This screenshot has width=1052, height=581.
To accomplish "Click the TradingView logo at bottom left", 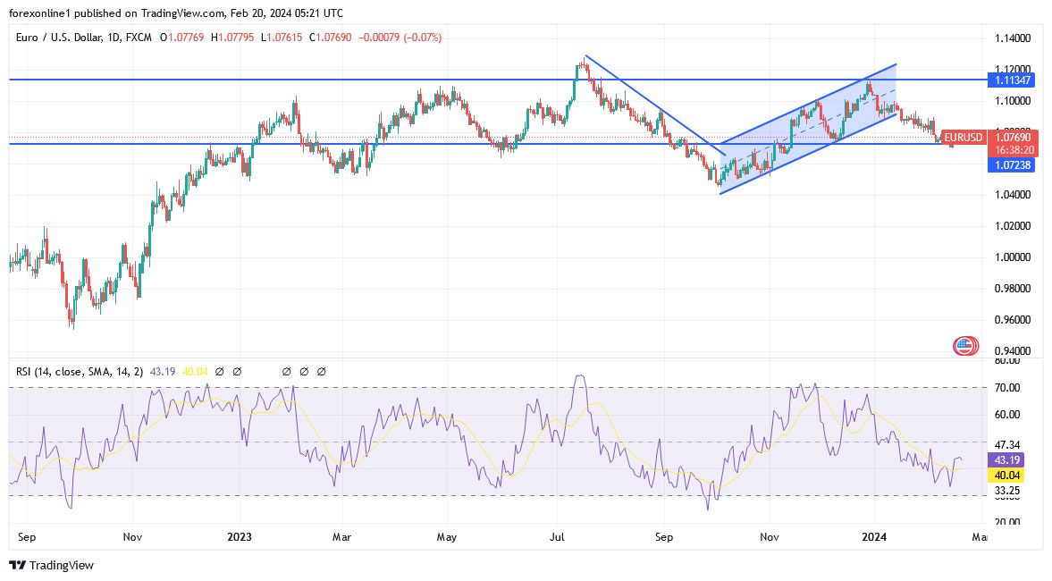I will pos(51,565).
